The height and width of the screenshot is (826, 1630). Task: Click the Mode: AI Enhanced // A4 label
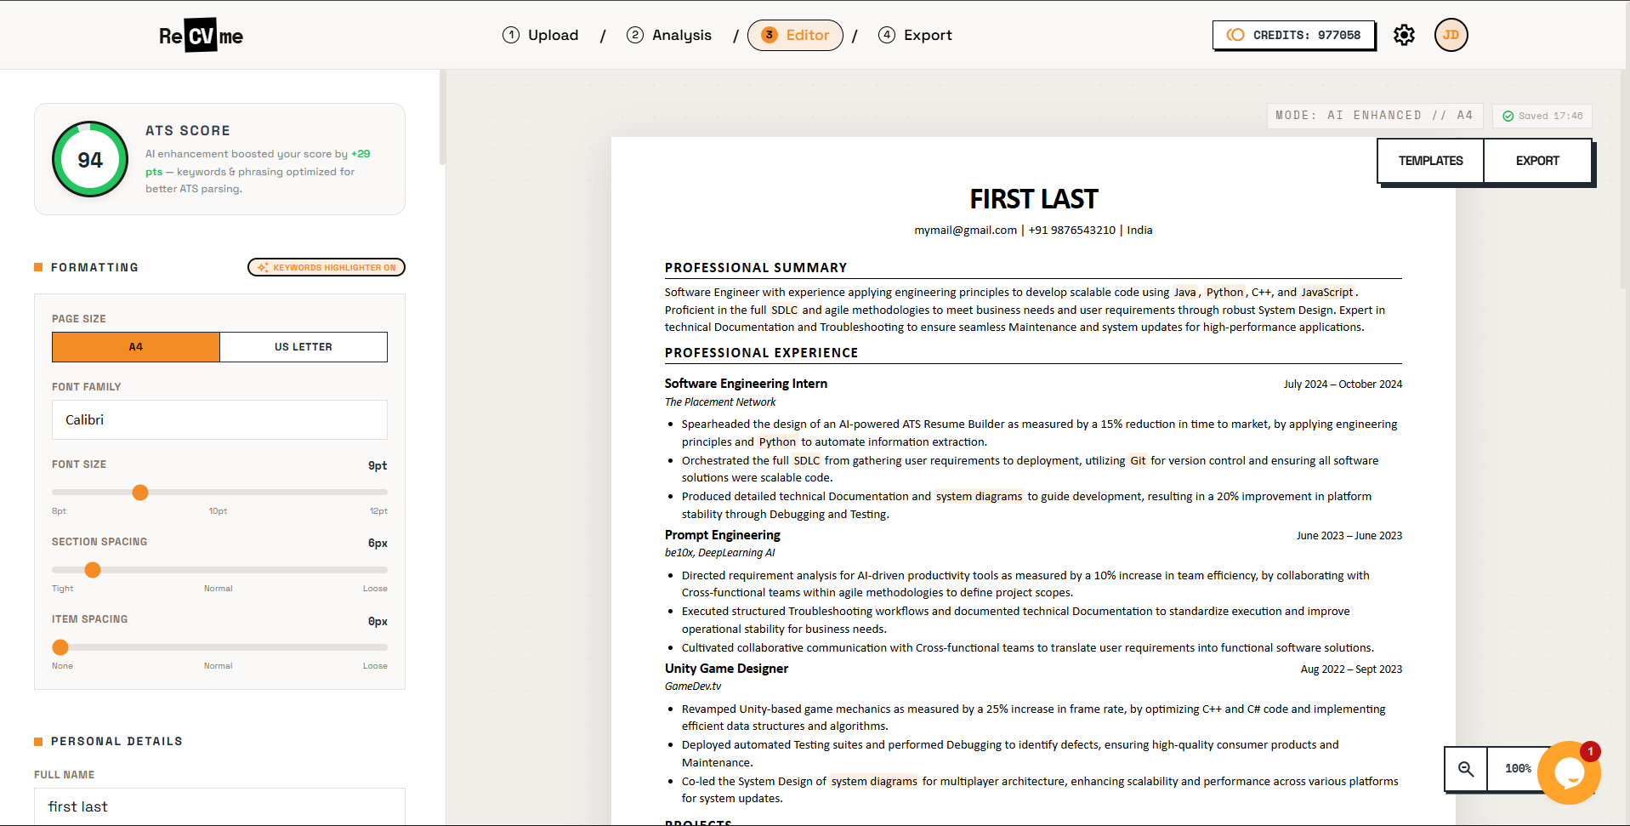pos(1374,116)
